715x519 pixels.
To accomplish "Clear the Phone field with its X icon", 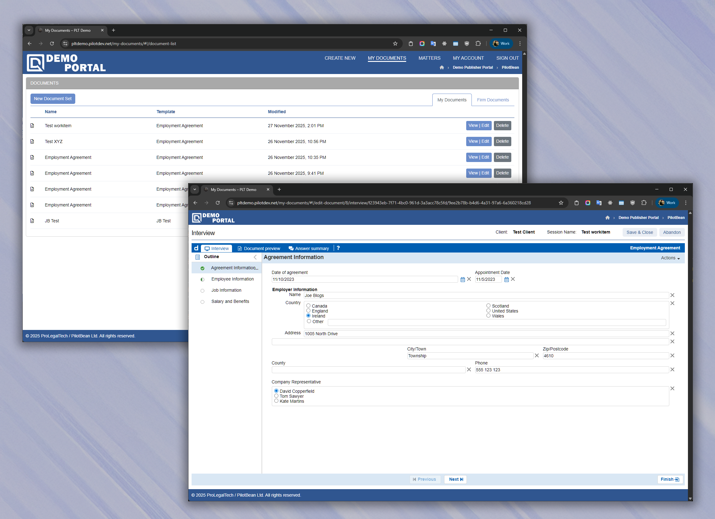I will 672,369.
